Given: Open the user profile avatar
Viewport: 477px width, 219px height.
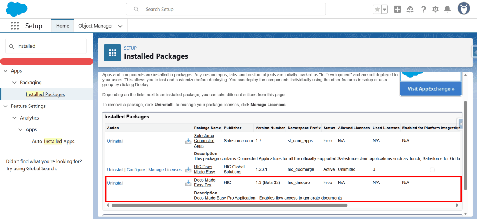Looking at the screenshot, I should 464,8.
